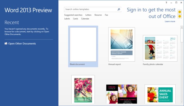The height and width of the screenshot is (106, 184).
Task: Click the Blank document label
Action: pos(77,64)
